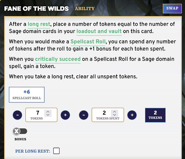Increase Tokens with the plus button

click(x=65, y=115)
